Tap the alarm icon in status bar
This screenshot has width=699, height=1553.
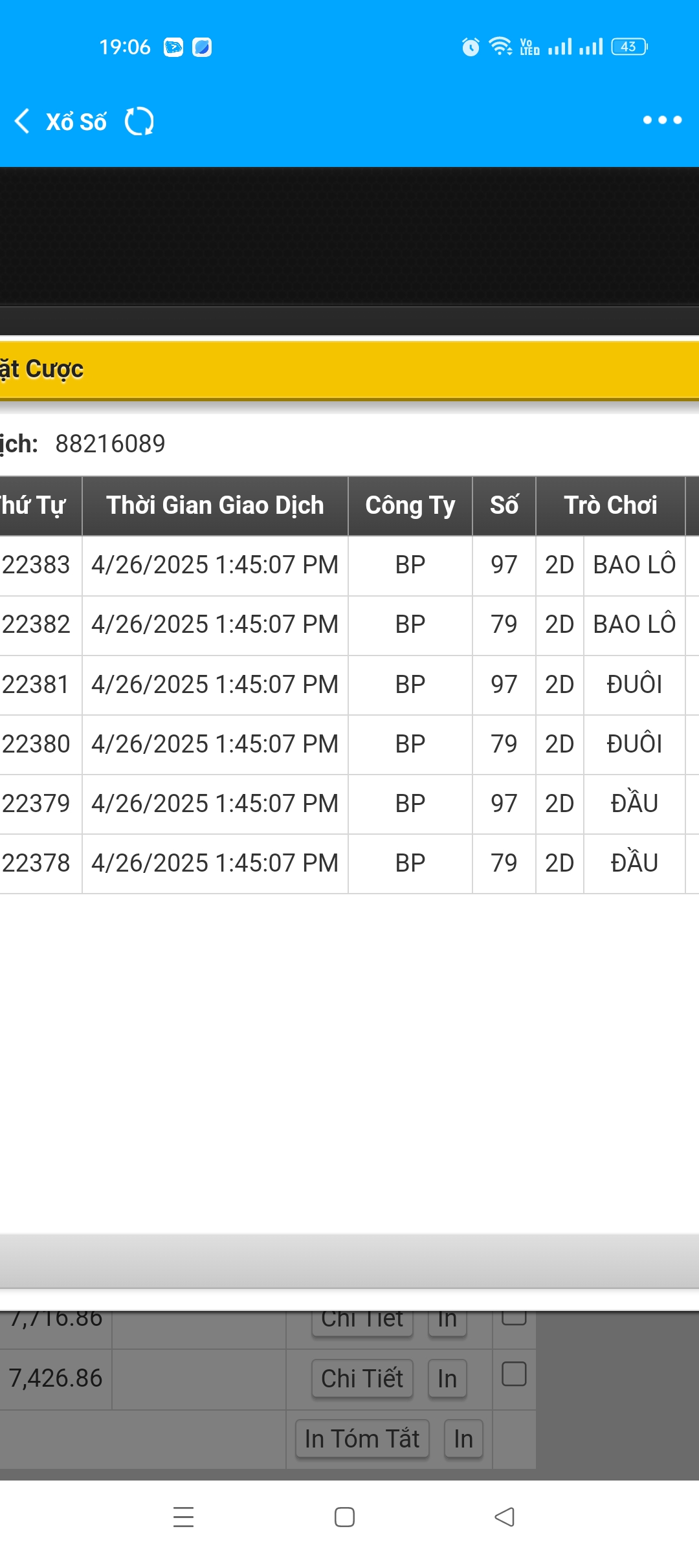(471, 47)
